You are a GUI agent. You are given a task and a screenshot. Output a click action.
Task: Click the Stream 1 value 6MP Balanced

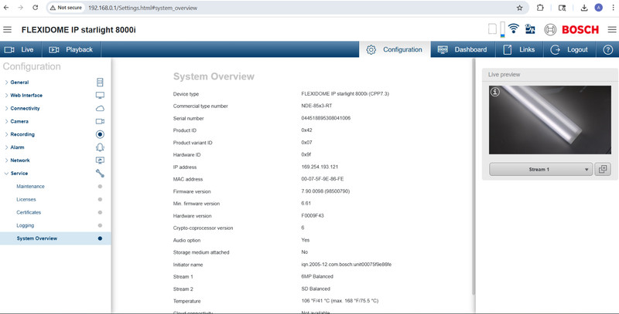317,277
